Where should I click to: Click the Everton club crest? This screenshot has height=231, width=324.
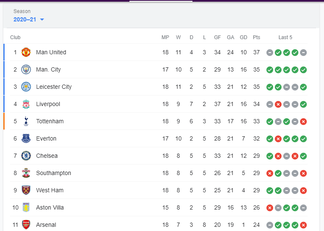click(x=26, y=138)
